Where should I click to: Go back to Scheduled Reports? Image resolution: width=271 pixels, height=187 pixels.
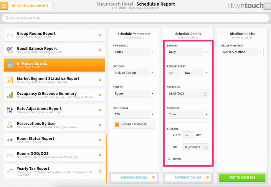31,6
